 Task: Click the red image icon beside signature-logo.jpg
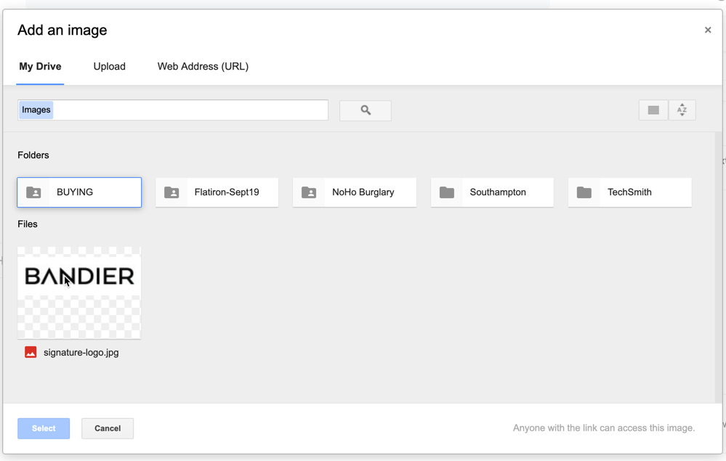31,352
